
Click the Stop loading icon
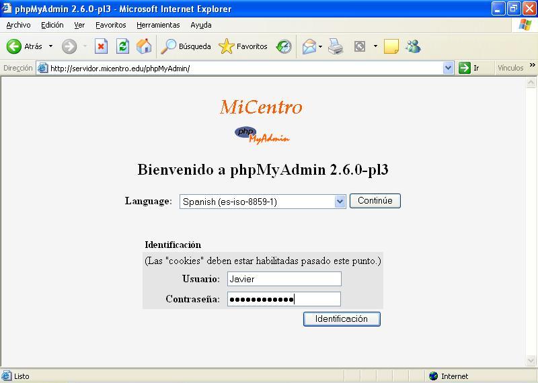click(101, 46)
